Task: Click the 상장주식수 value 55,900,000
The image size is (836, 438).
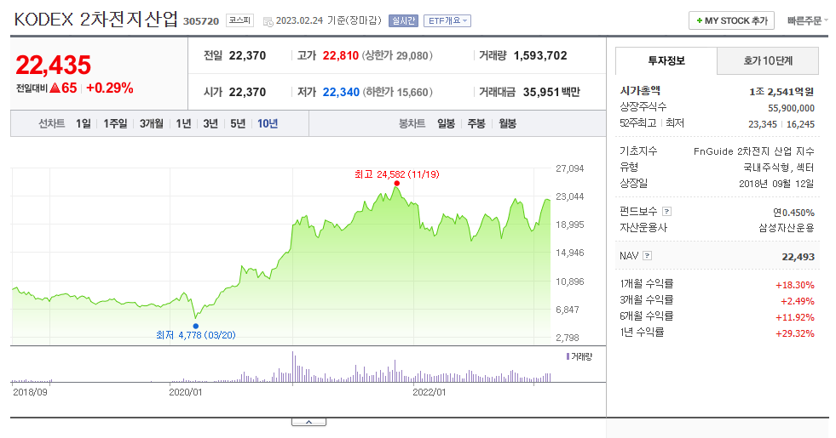Action: click(x=791, y=108)
